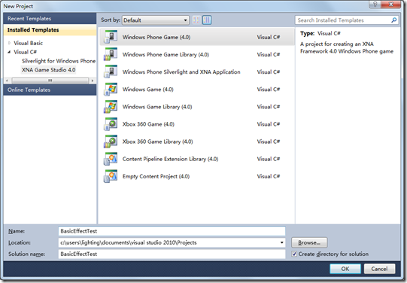Click the template tree horizontal scrollbar thumb
The width and height of the screenshot is (407, 283).
point(50,81)
